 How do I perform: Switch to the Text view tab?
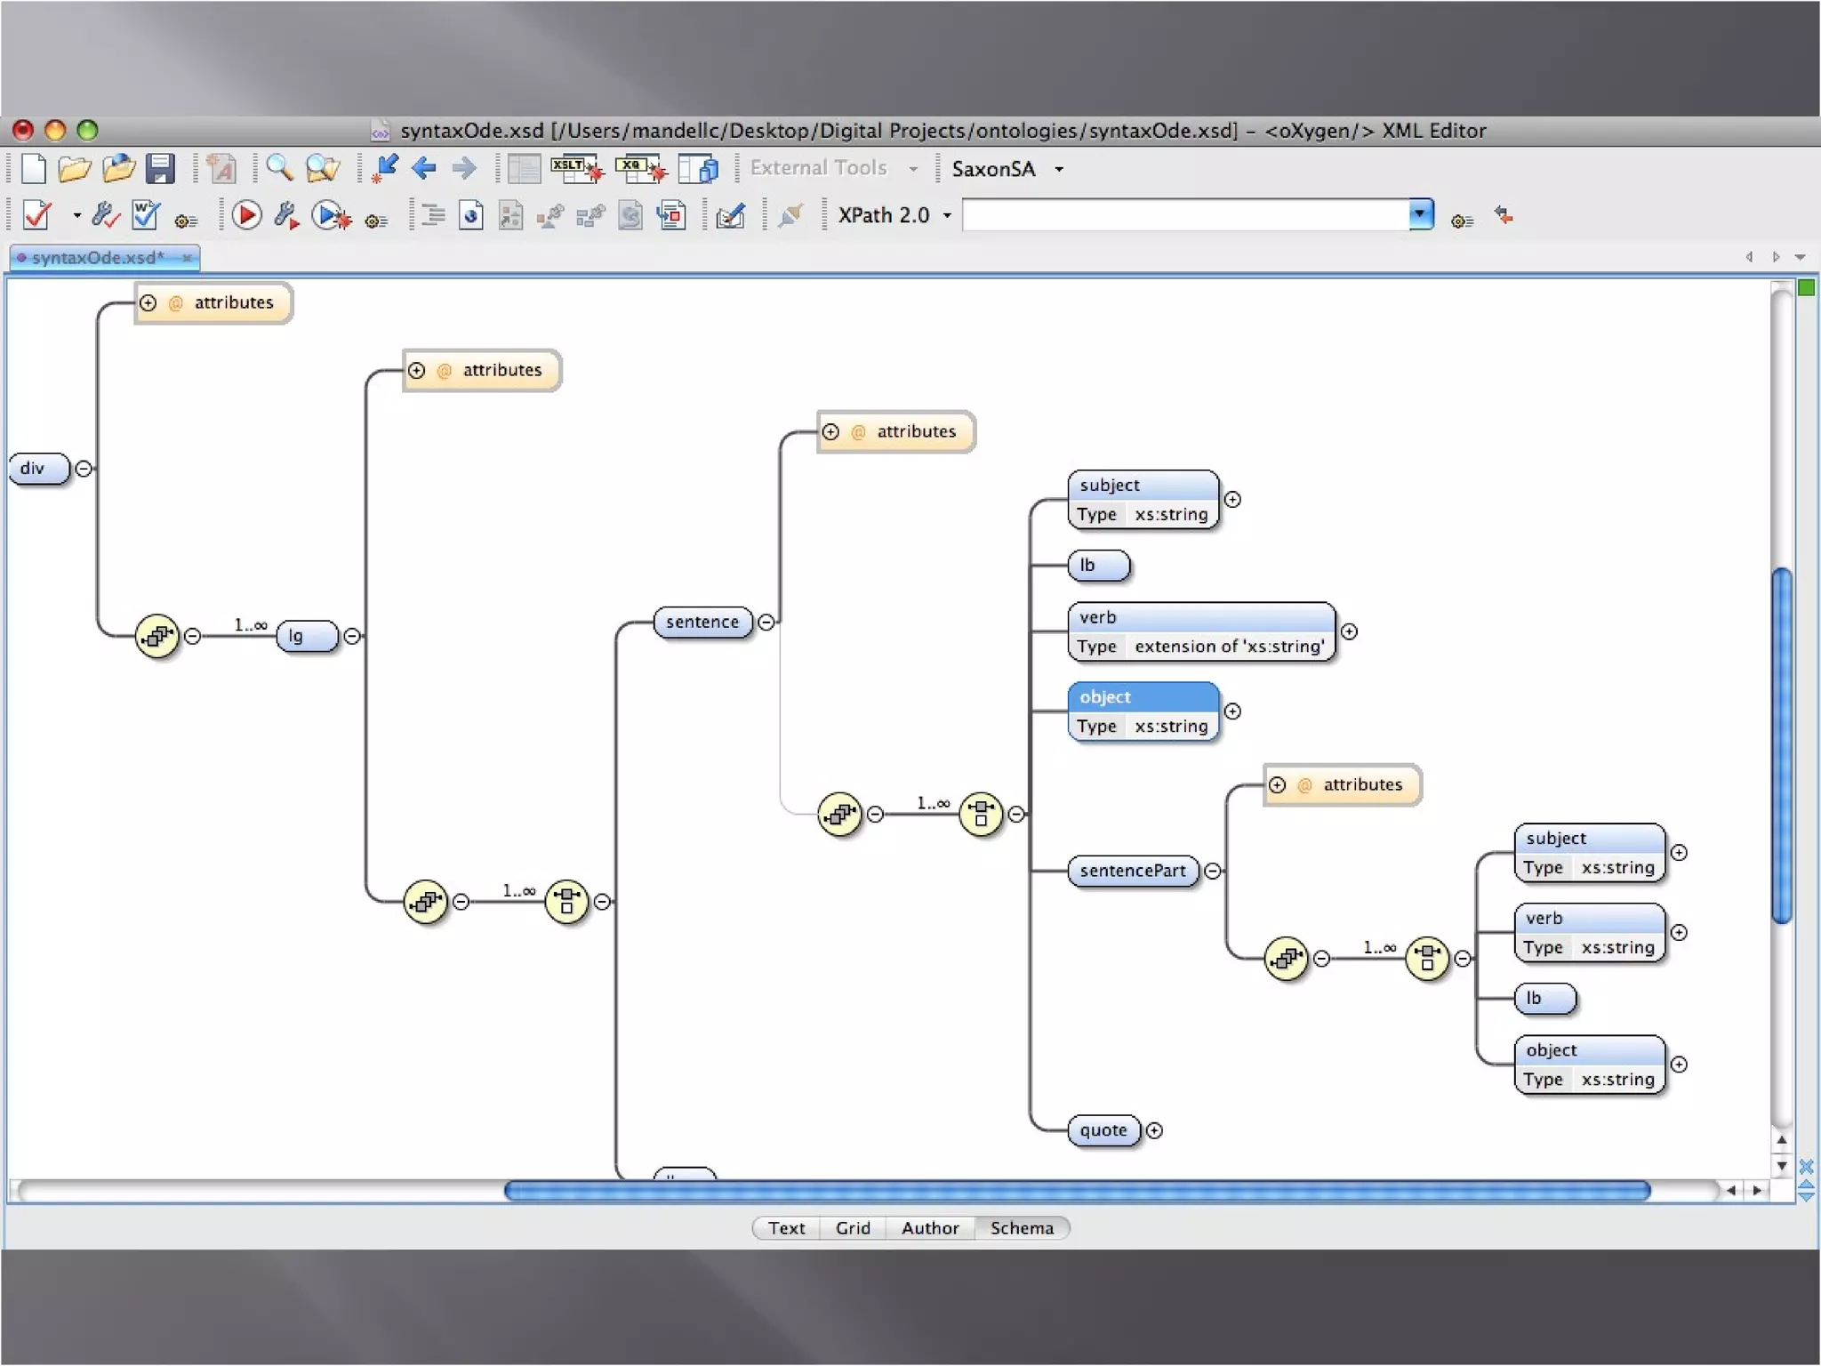[x=786, y=1228]
